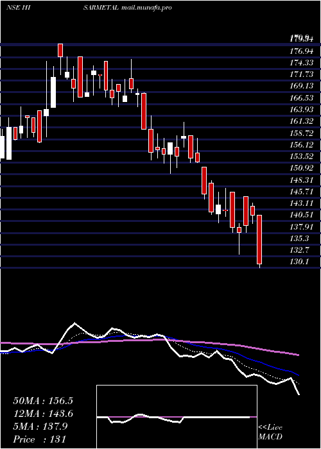Screen dimensions: 321x449
Task: Select the 150.92 price level label
Action: pyautogui.click(x=301, y=168)
